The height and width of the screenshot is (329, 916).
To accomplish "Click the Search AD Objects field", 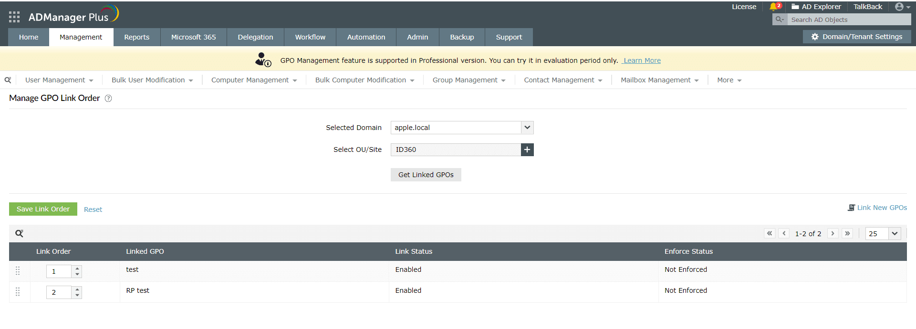I will (x=849, y=20).
